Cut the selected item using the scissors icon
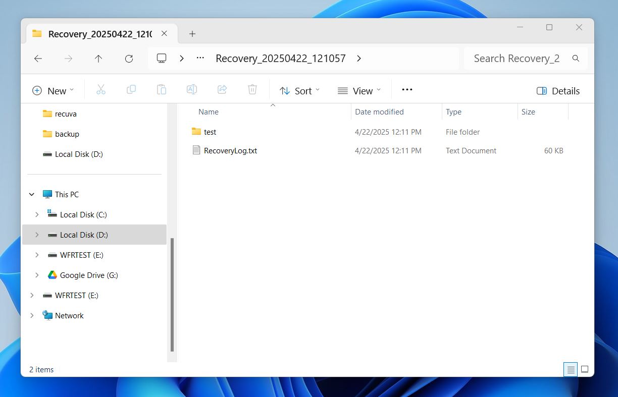Image resolution: width=618 pixels, height=397 pixels. (x=101, y=89)
